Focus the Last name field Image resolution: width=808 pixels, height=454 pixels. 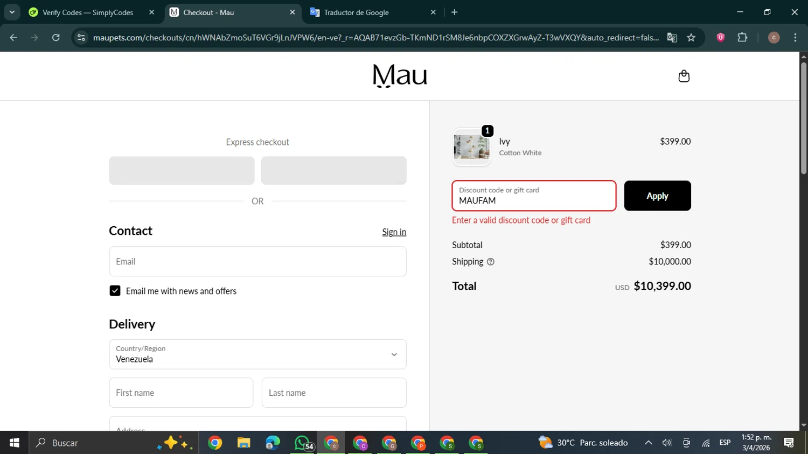tap(334, 393)
